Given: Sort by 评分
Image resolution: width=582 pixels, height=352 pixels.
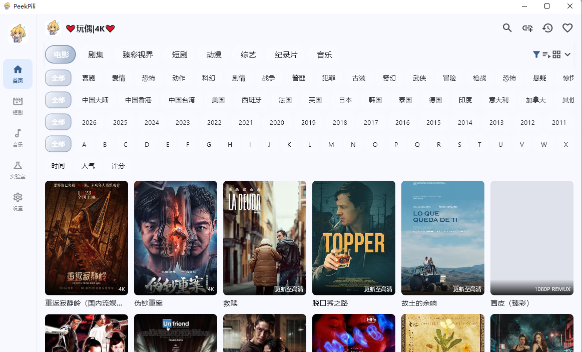Looking at the screenshot, I should point(118,166).
